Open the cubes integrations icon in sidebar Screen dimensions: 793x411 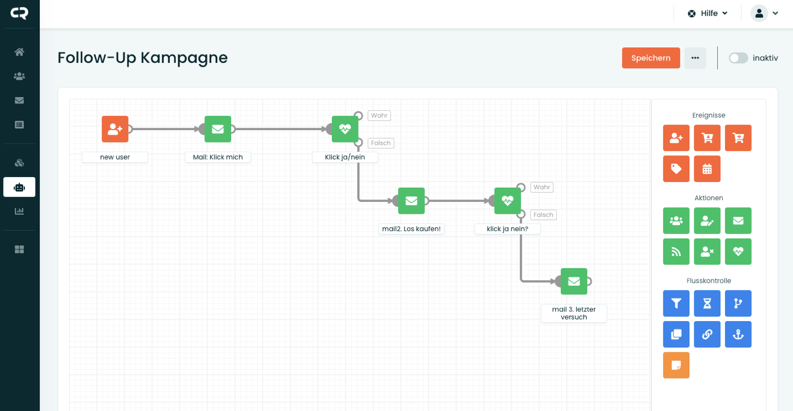pos(19,163)
